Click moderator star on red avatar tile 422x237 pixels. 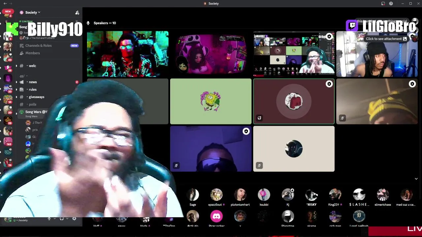(329, 84)
